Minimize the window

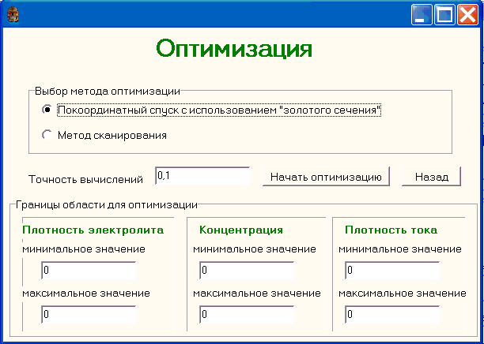[x=422, y=14]
